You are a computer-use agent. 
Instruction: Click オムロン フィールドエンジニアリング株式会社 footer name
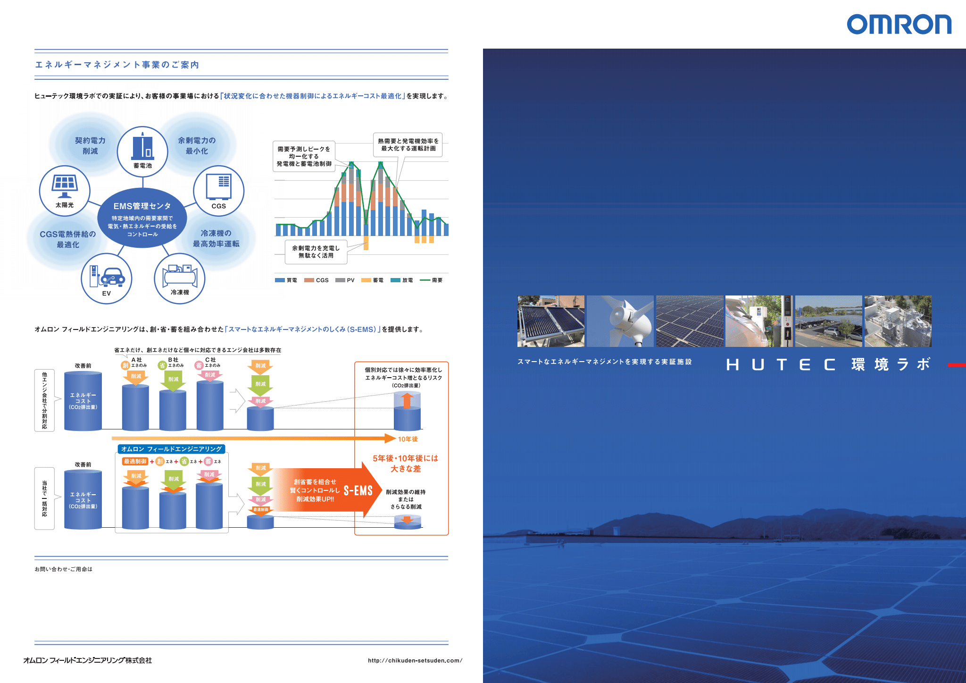(88, 660)
